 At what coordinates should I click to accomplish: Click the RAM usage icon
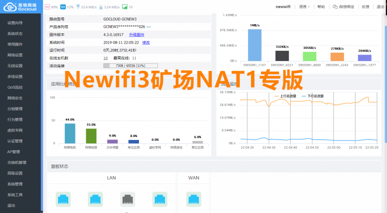coord(63,7)
